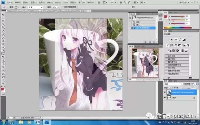200x125 pixels.
Task: Open the 窗口(W) Window menu
Action: click(82, 2)
